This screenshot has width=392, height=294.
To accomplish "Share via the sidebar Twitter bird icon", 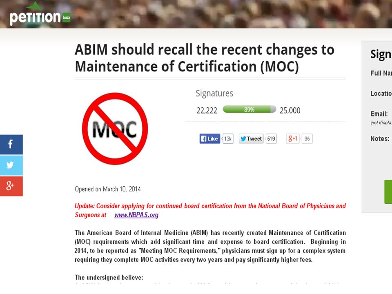I will (11, 165).
